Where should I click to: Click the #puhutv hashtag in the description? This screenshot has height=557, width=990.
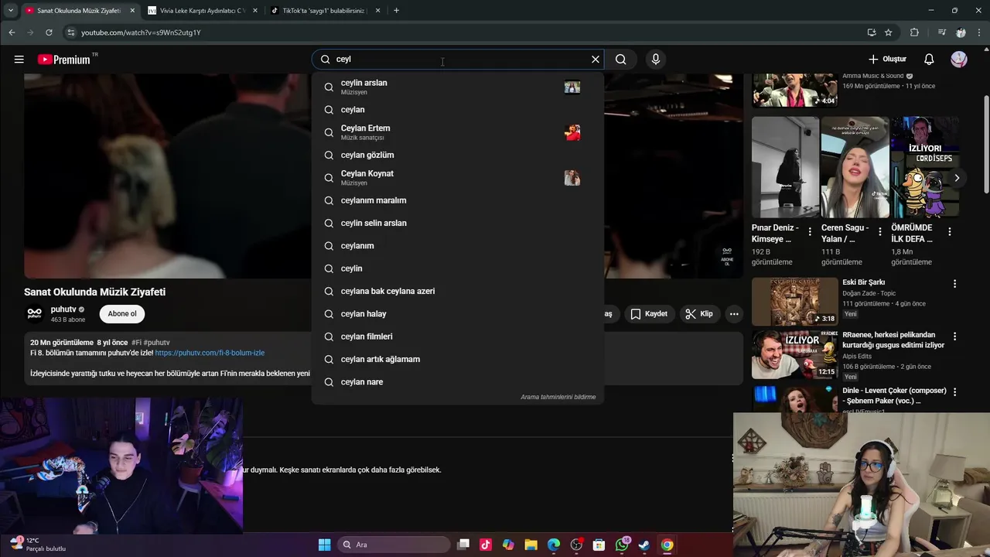157,343
